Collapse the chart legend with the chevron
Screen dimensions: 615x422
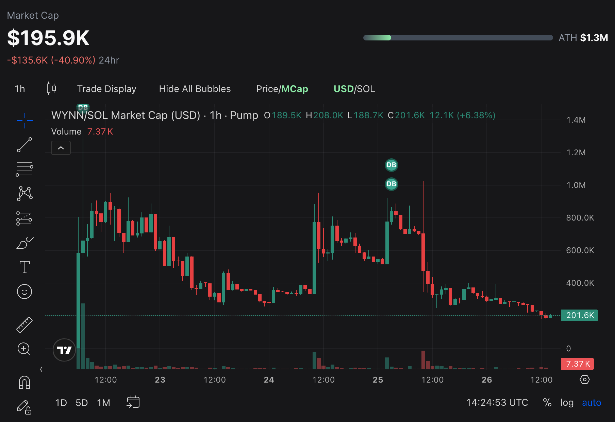tap(61, 148)
